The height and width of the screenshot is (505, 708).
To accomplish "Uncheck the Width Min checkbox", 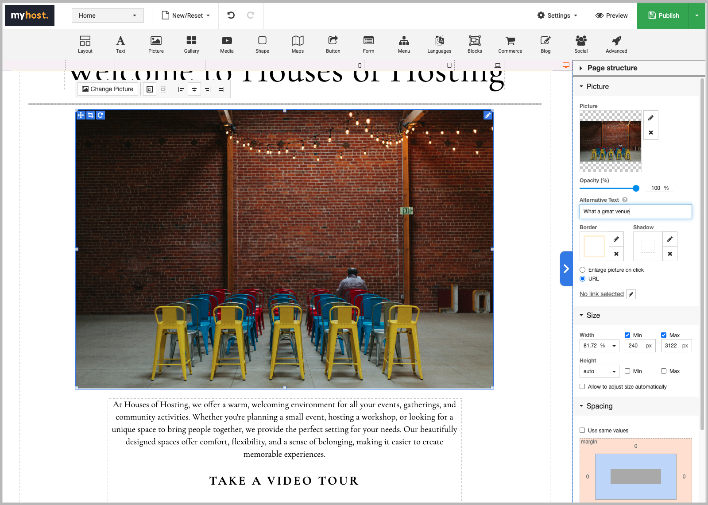I will tap(627, 335).
